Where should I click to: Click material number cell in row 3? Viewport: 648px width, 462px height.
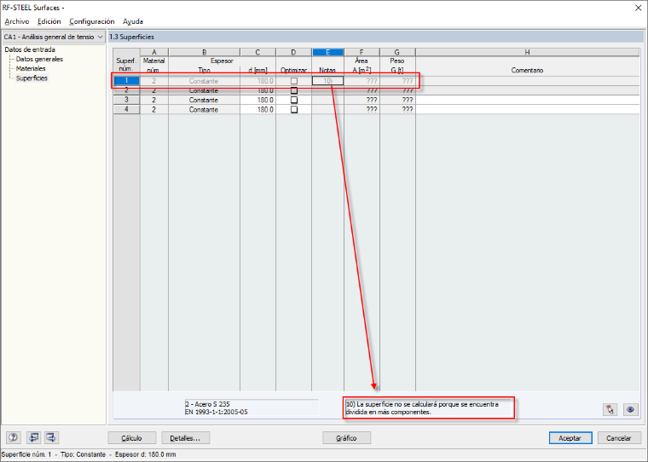tap(154, 100)
